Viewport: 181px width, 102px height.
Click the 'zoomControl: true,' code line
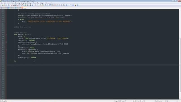26,48
